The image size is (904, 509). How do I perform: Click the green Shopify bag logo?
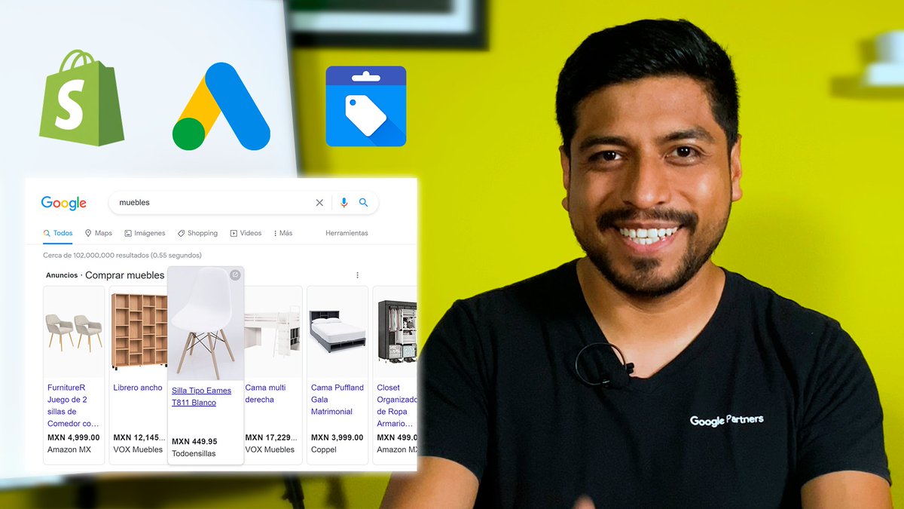(x=81, y=98)
